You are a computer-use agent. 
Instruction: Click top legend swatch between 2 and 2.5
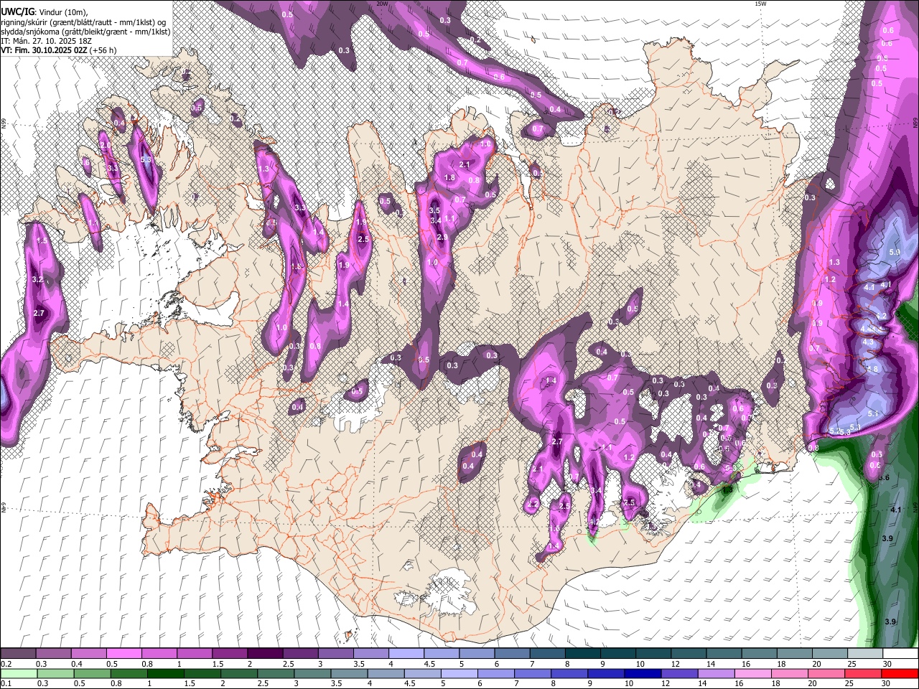tap(265, 654)
